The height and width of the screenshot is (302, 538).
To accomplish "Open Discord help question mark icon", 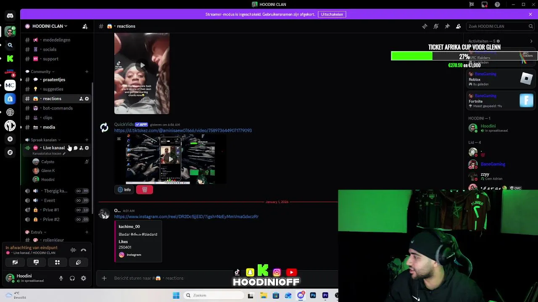I will (x=498, y=5).
